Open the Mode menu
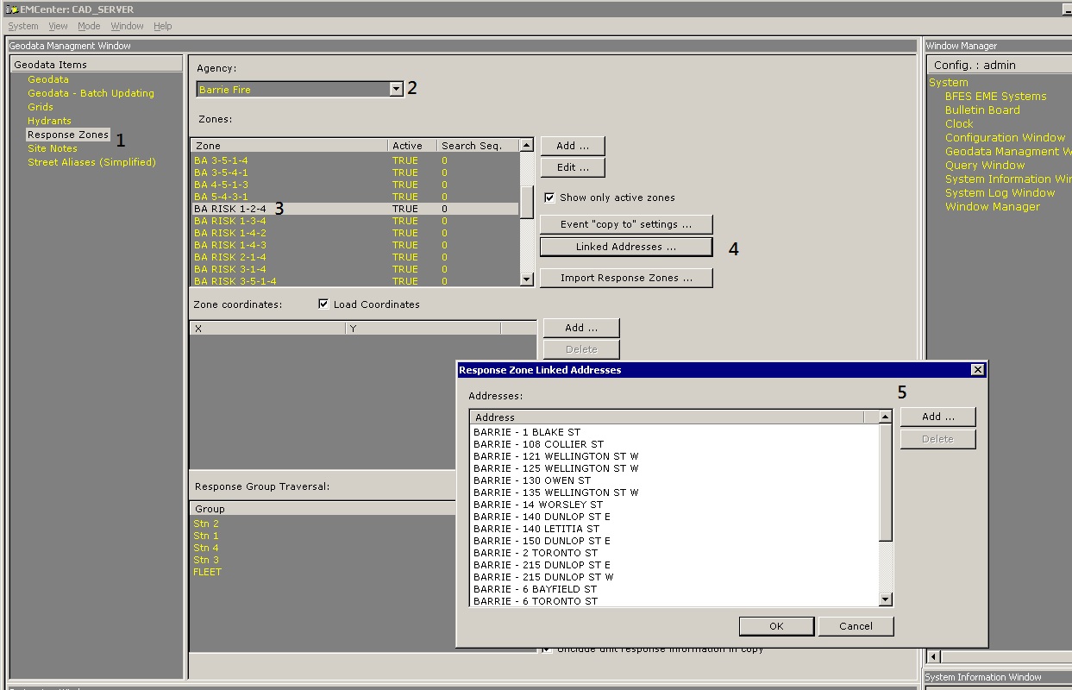Image resolution: width=1072 pixels, height=690 pixels. (89, 26)
